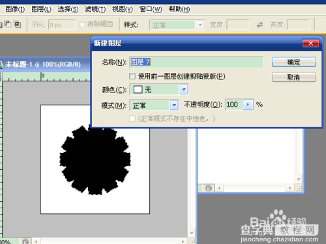This screenshot has width=326, height=244.
Task: Confirm with the 确定 button
Action: 293,62
